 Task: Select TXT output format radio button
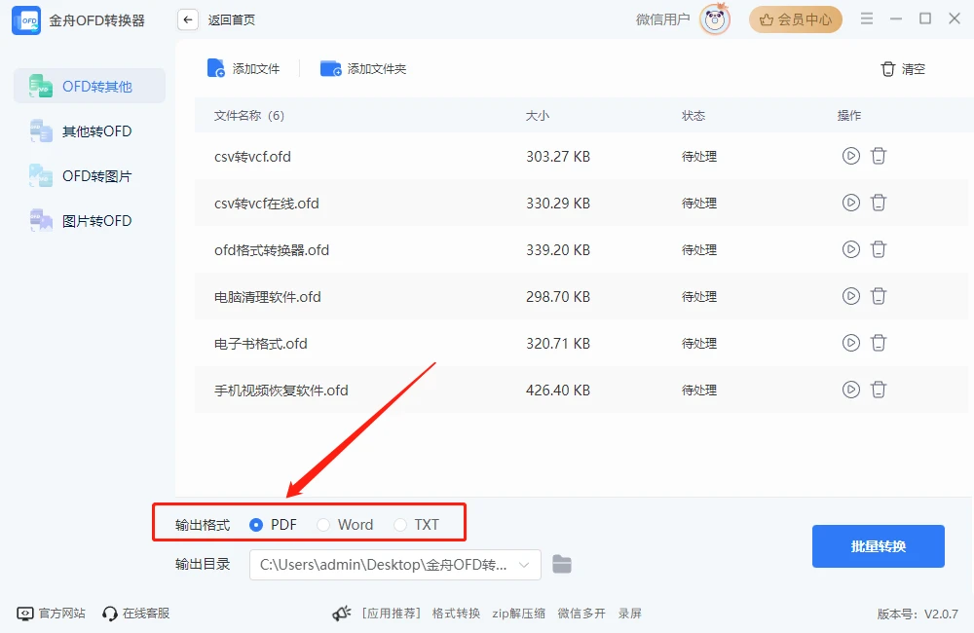pyautogui.click(x=400, y=525)
